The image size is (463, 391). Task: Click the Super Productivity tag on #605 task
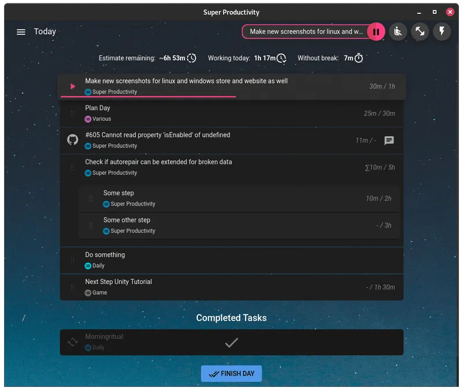point(111,146)
